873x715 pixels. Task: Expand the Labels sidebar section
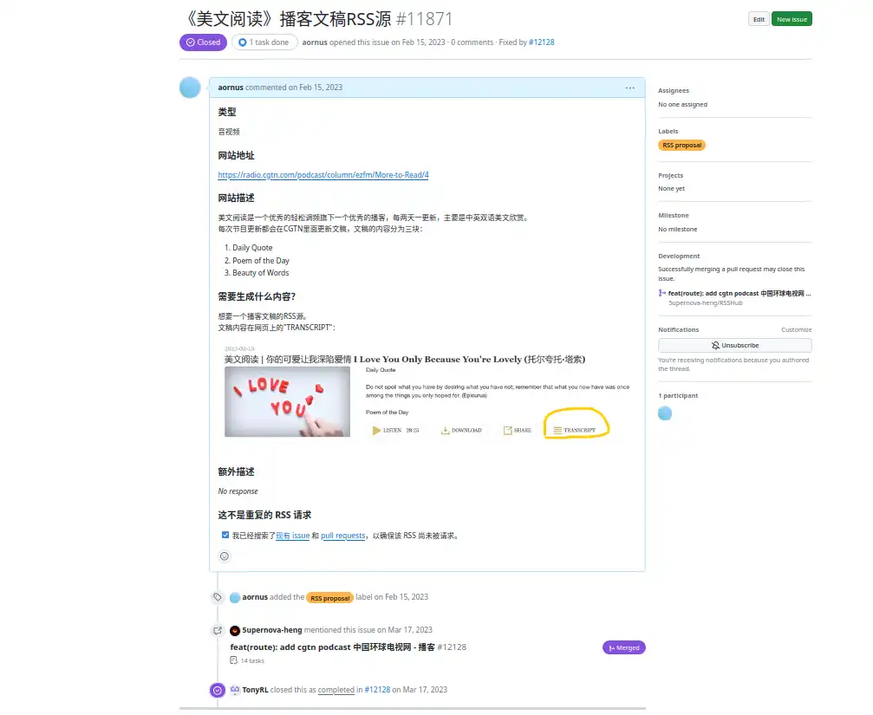(668, 132)
